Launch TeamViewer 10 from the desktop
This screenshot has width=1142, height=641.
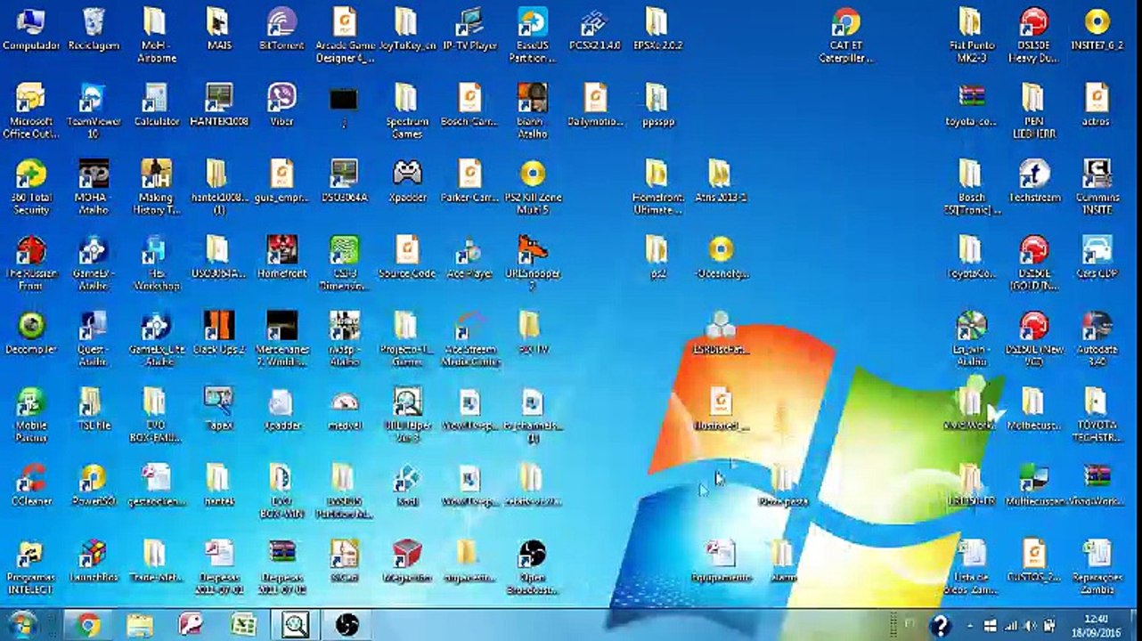94,111
